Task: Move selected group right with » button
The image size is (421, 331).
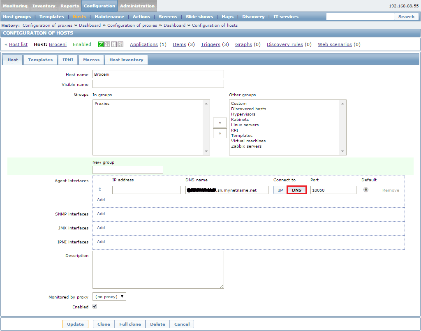Action: click(220, 133)
